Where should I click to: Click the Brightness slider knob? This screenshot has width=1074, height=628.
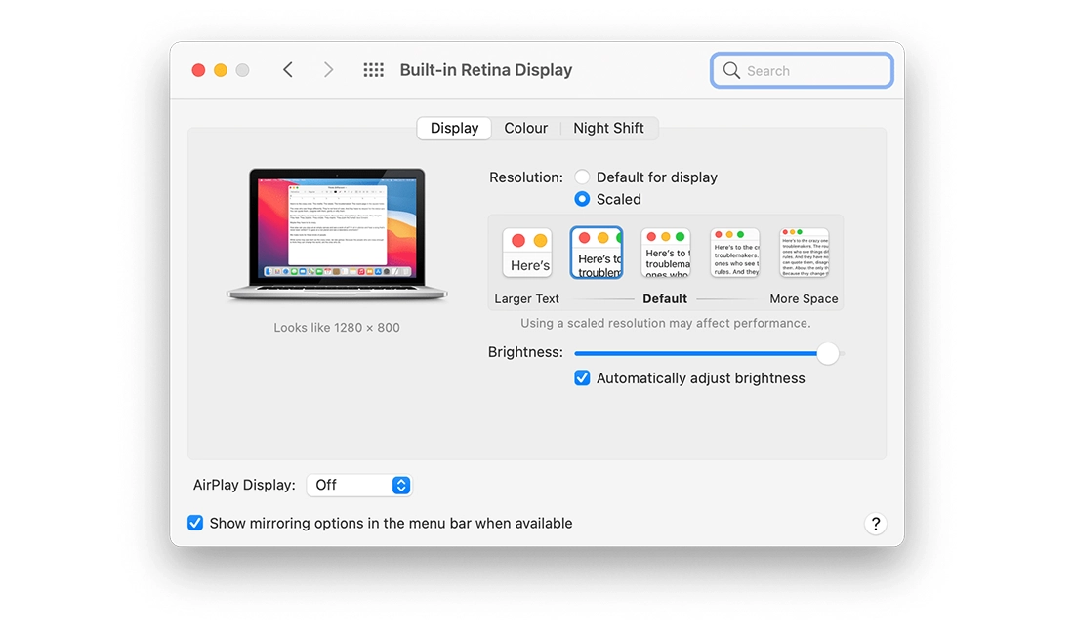(828, 353)
